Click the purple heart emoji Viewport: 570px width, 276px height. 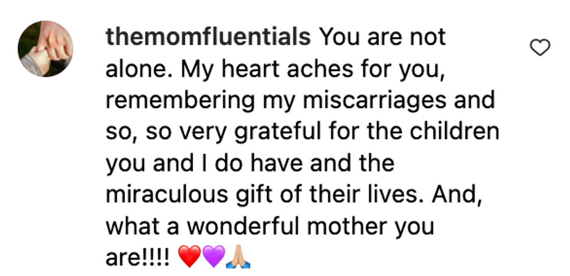click(213, 257)
